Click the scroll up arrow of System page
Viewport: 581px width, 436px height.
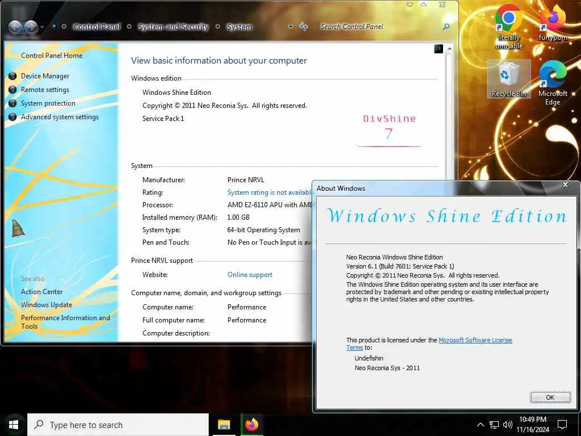449,49
